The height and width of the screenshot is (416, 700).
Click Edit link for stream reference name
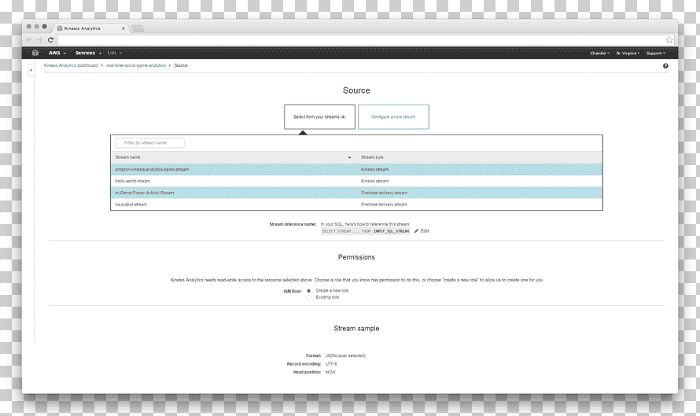pyautogui.click(x=425, y=230)
